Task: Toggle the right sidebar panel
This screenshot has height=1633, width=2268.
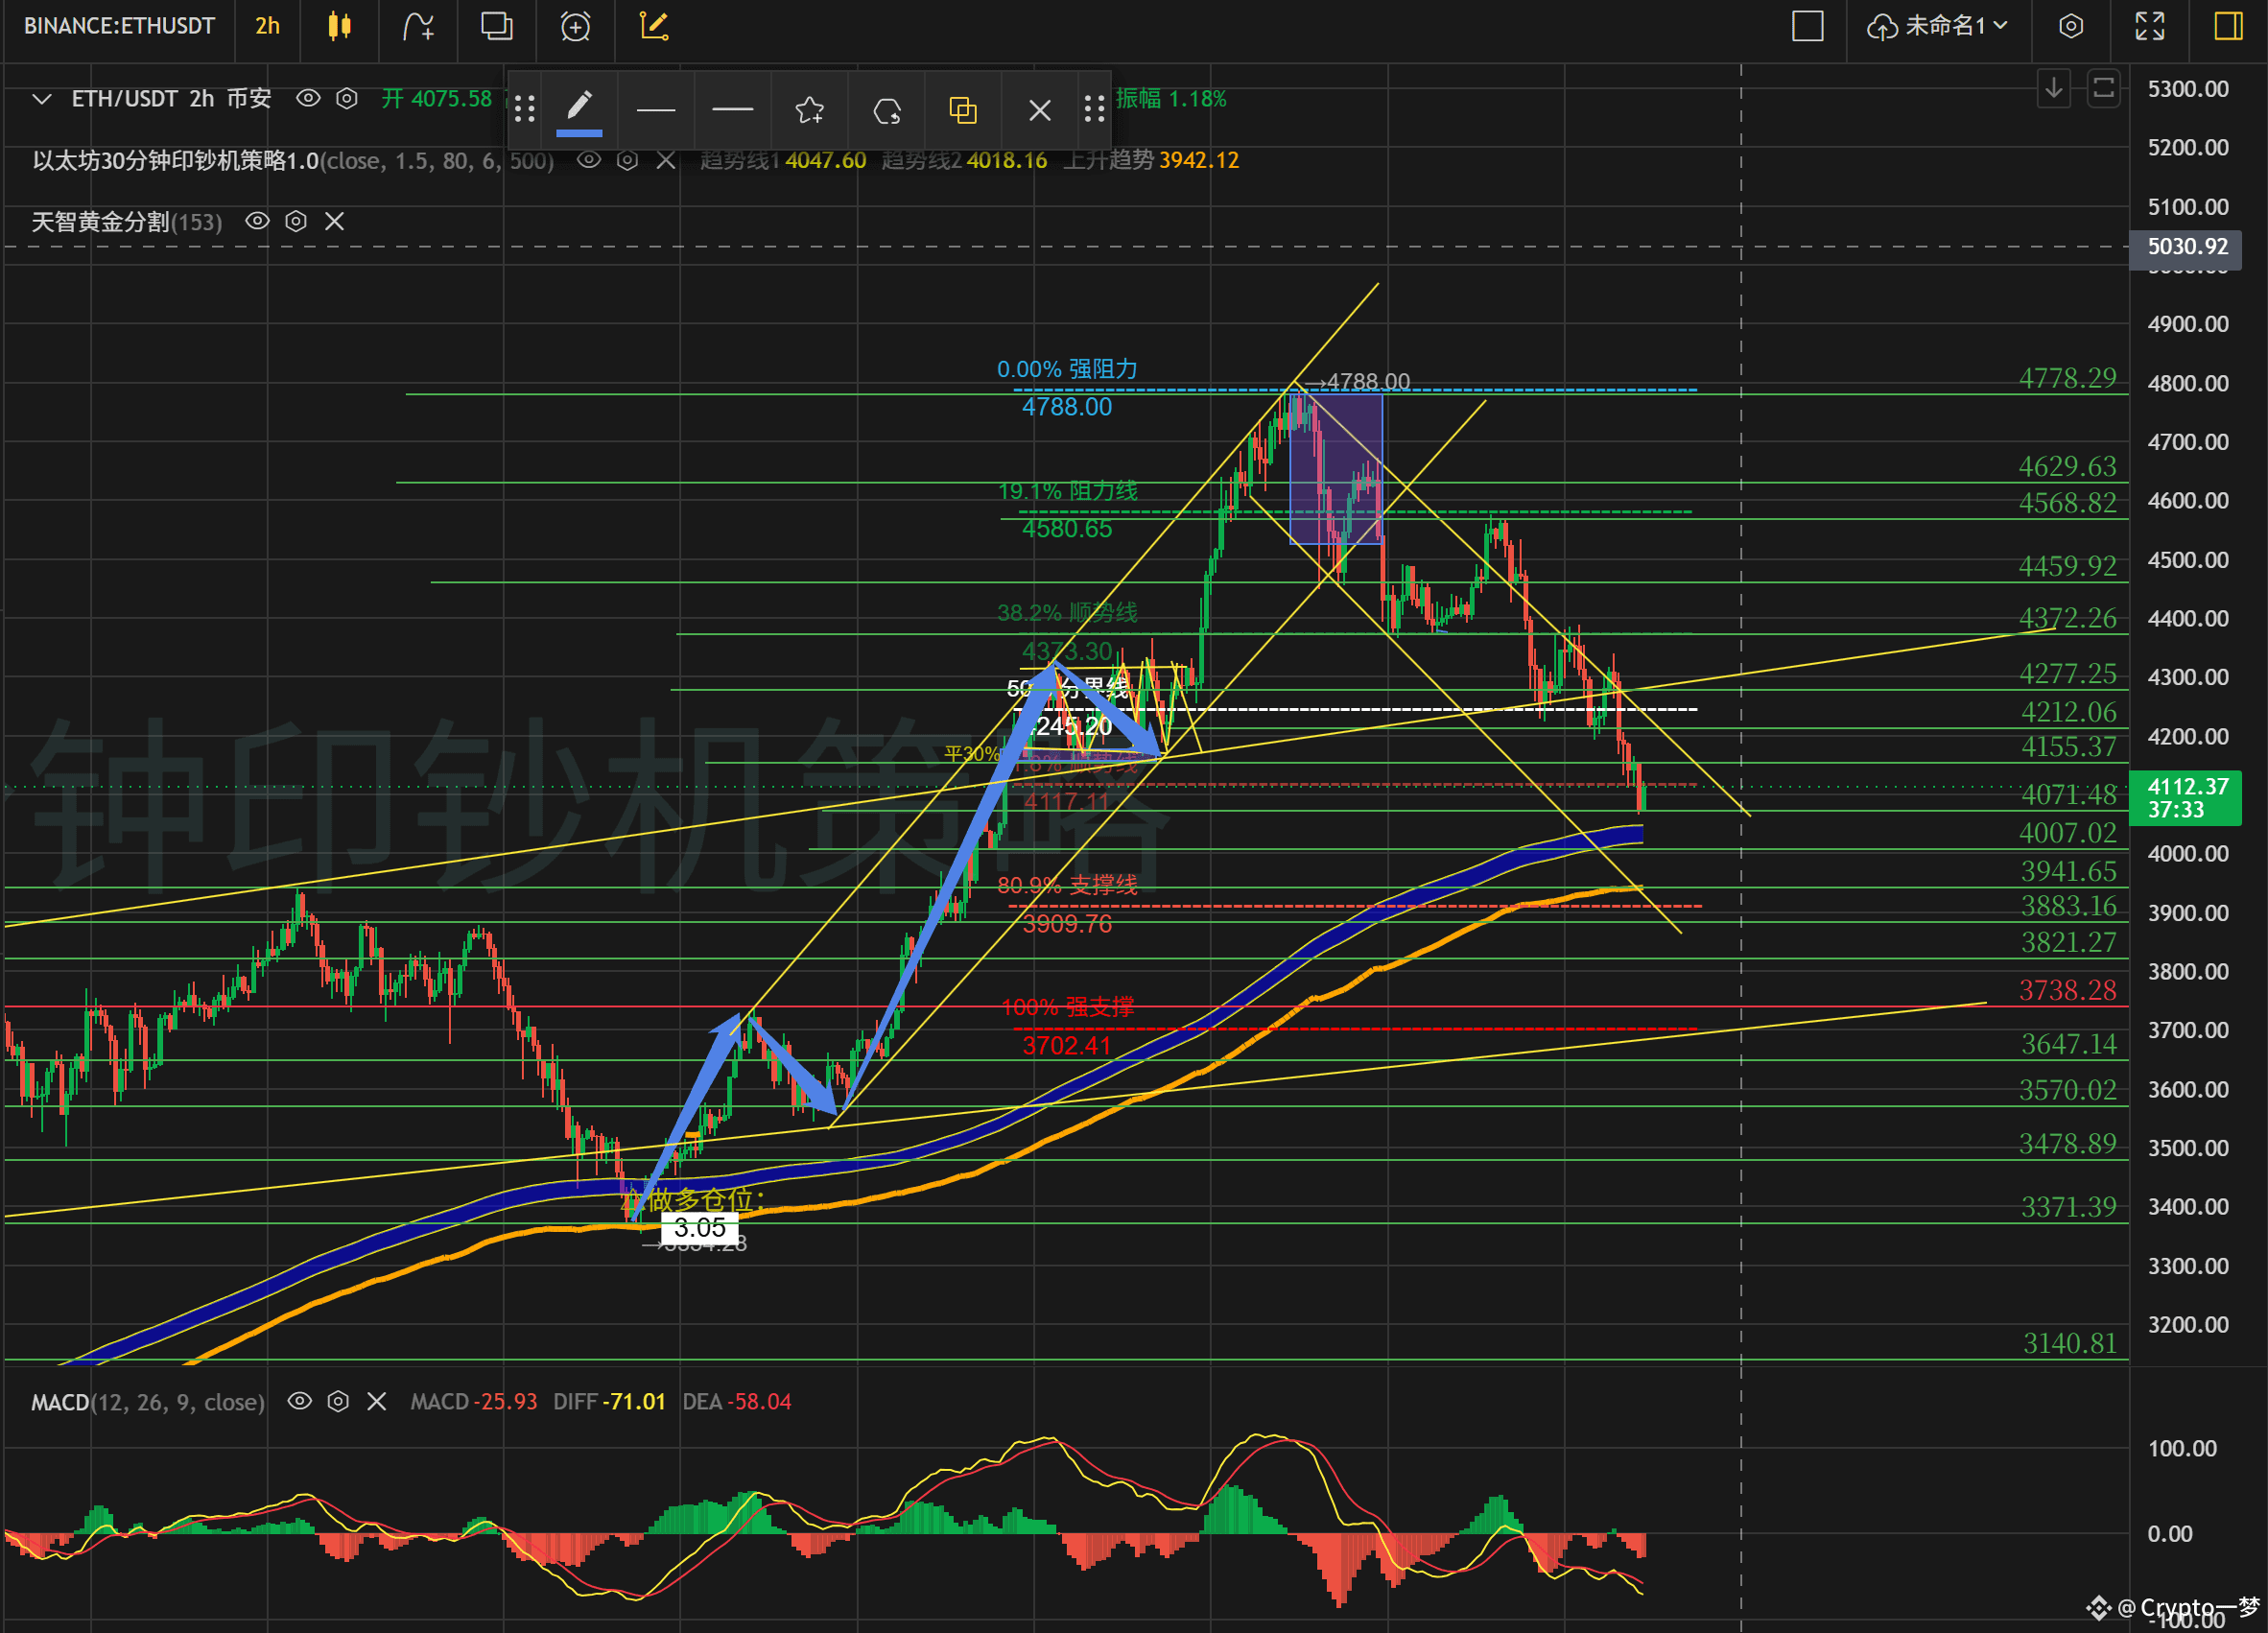Action: click(2228, 26)
